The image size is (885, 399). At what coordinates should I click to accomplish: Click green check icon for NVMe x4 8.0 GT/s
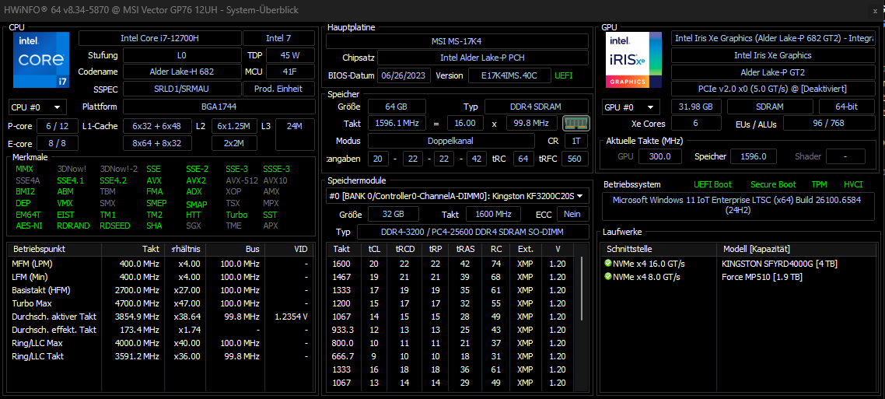pos(608,277)
